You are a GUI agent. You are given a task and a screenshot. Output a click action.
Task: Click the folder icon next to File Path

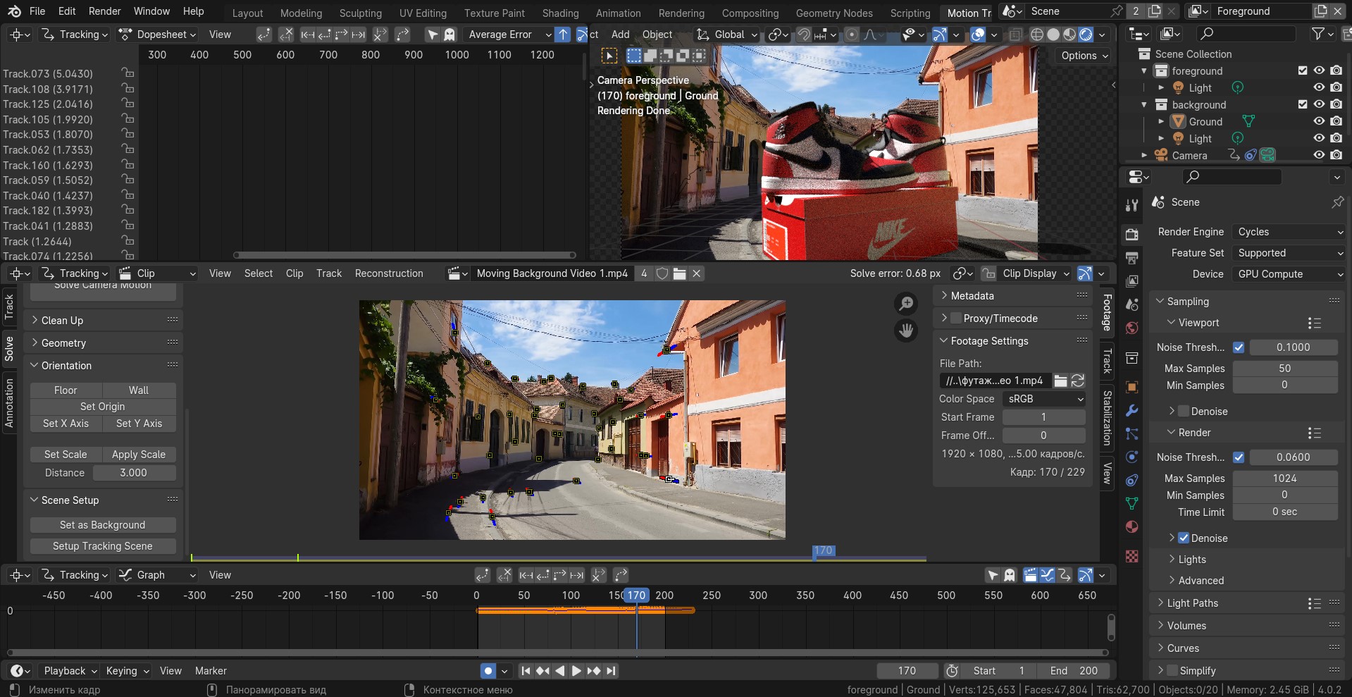[x=1060, y=381]
